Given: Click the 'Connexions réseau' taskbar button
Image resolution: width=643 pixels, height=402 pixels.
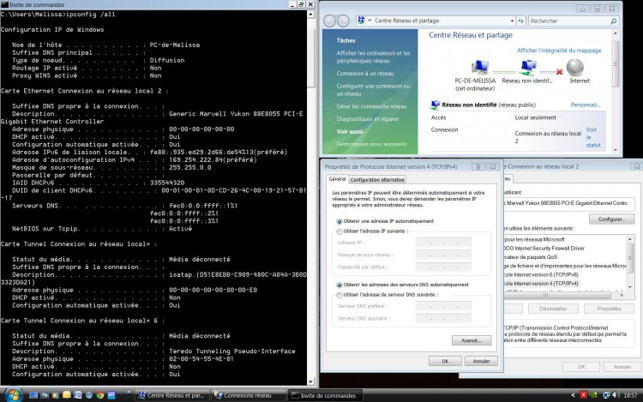Looking at the screenshot, I should [248, 395].
